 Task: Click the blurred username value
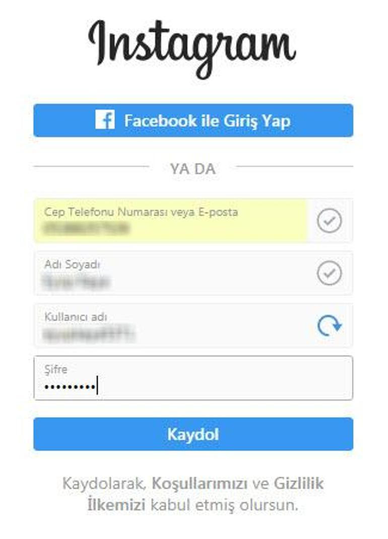(89, 334)
